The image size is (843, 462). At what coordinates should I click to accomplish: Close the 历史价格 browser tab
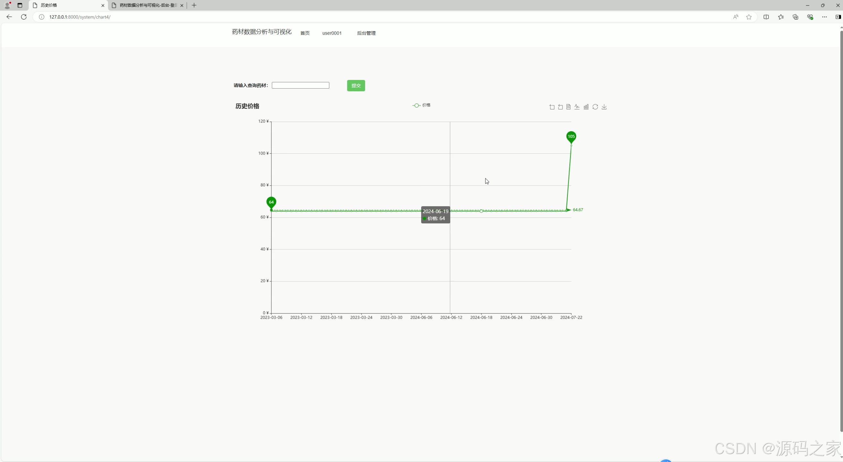pos(103,5)
